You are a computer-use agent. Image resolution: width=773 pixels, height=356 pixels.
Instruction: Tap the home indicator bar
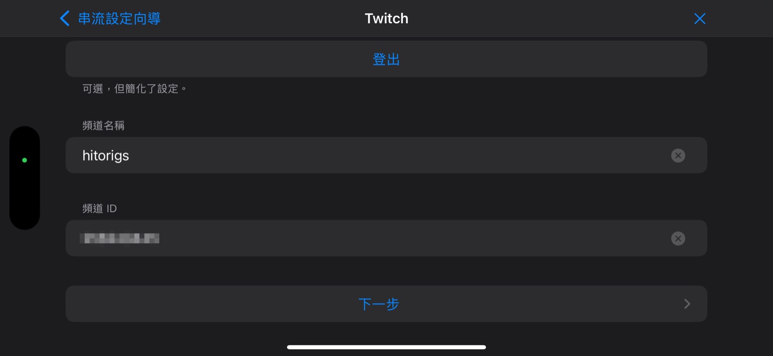[x=386, y=347]
